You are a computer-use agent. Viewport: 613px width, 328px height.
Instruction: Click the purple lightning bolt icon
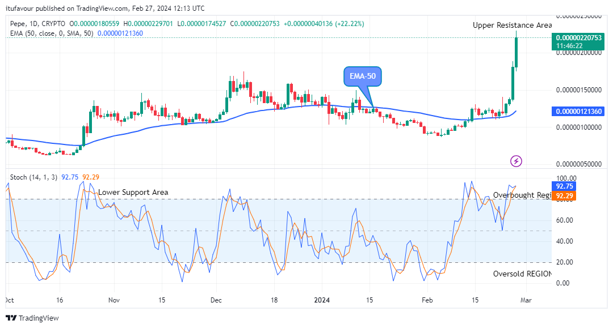516,161
